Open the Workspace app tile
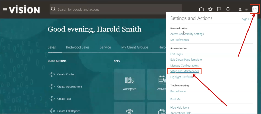This screenshot has height=114, width=261. 129,84
